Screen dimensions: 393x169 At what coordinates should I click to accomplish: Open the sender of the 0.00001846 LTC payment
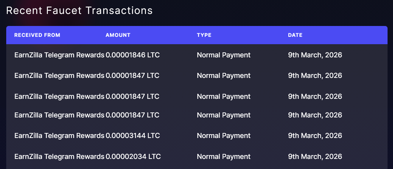pyautogui.click(x=59, y=55)
